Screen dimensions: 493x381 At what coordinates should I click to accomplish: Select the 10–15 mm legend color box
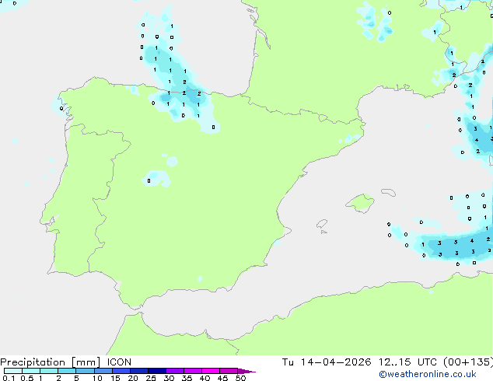[103, 371]
